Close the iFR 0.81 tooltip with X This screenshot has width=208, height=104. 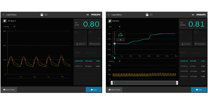(x=121, y=40)
